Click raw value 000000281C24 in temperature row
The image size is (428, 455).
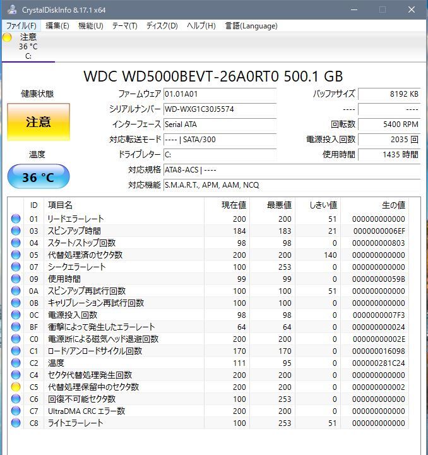(379, 363)
